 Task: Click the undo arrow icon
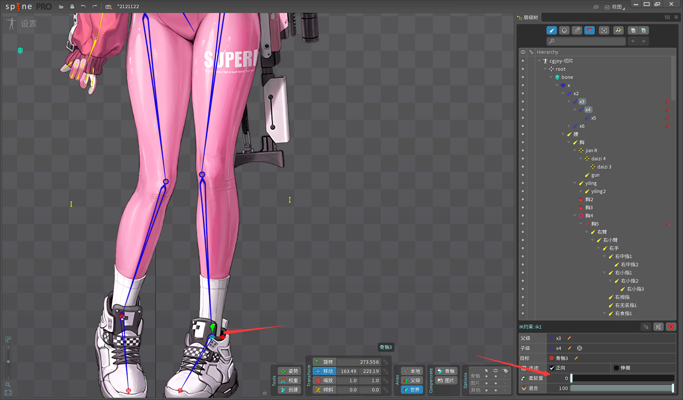coord(83,7)
